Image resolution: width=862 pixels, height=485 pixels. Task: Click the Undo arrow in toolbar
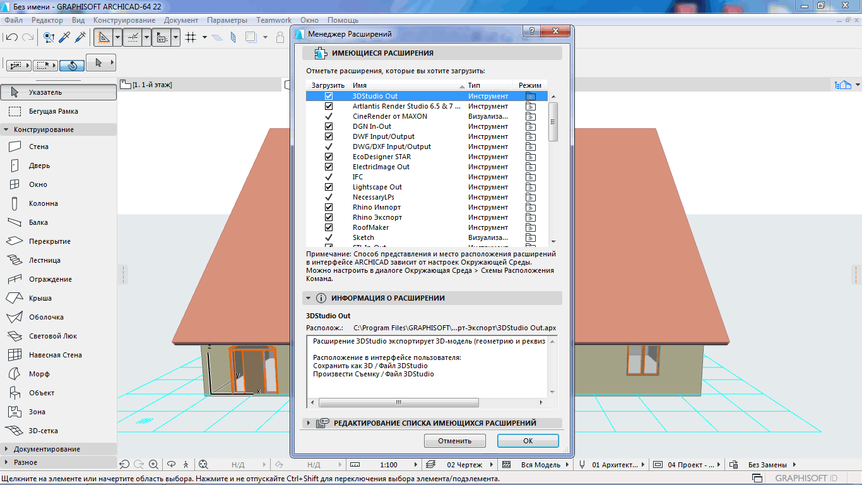pos(11,38)
